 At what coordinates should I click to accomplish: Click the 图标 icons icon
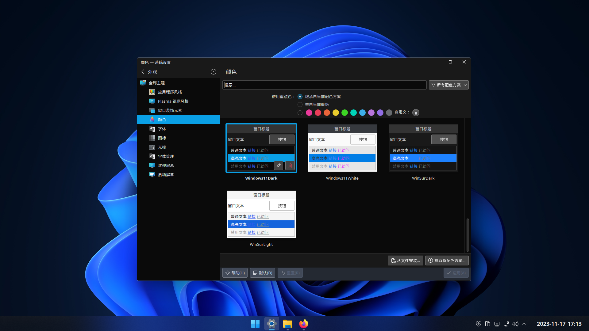pyautogui.click(x=152, y=138)
